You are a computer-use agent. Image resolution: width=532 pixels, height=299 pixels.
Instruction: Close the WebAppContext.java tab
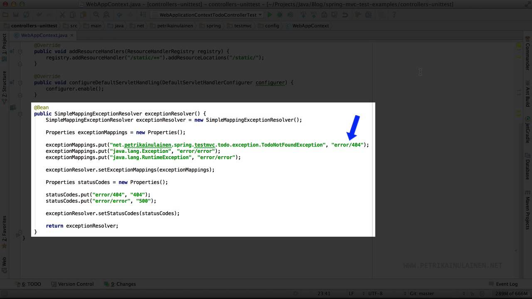[x=71, y=35]
